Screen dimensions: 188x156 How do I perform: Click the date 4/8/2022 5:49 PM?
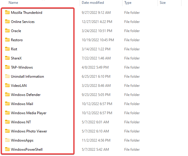(x=95, y=67)
